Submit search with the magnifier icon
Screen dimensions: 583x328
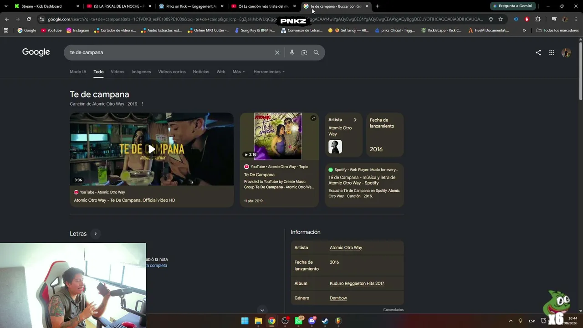point(316,52)
